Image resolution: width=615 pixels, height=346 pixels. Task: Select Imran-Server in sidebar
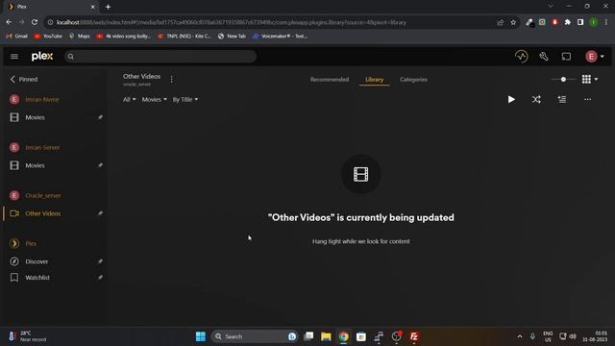tap(42, 147)
